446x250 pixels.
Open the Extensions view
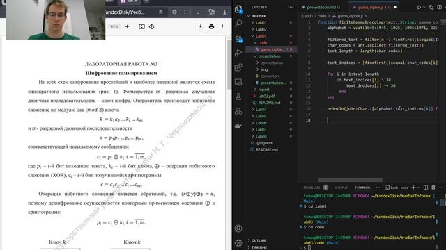238,67
